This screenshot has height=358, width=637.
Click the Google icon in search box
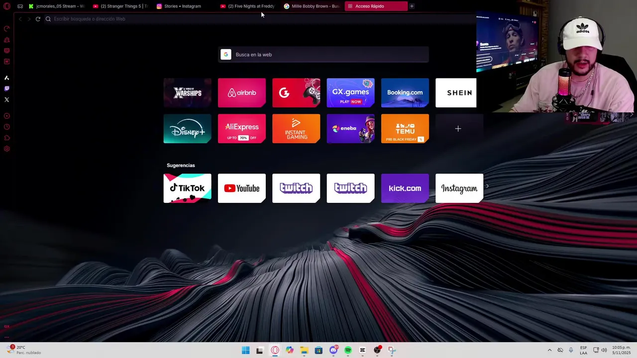[226, 55]
